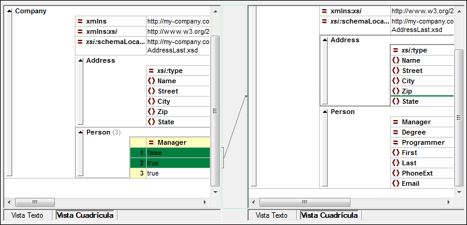The image size is (467, 225).
Task: Select row 3 with value true
Action: tap(170, 173)
